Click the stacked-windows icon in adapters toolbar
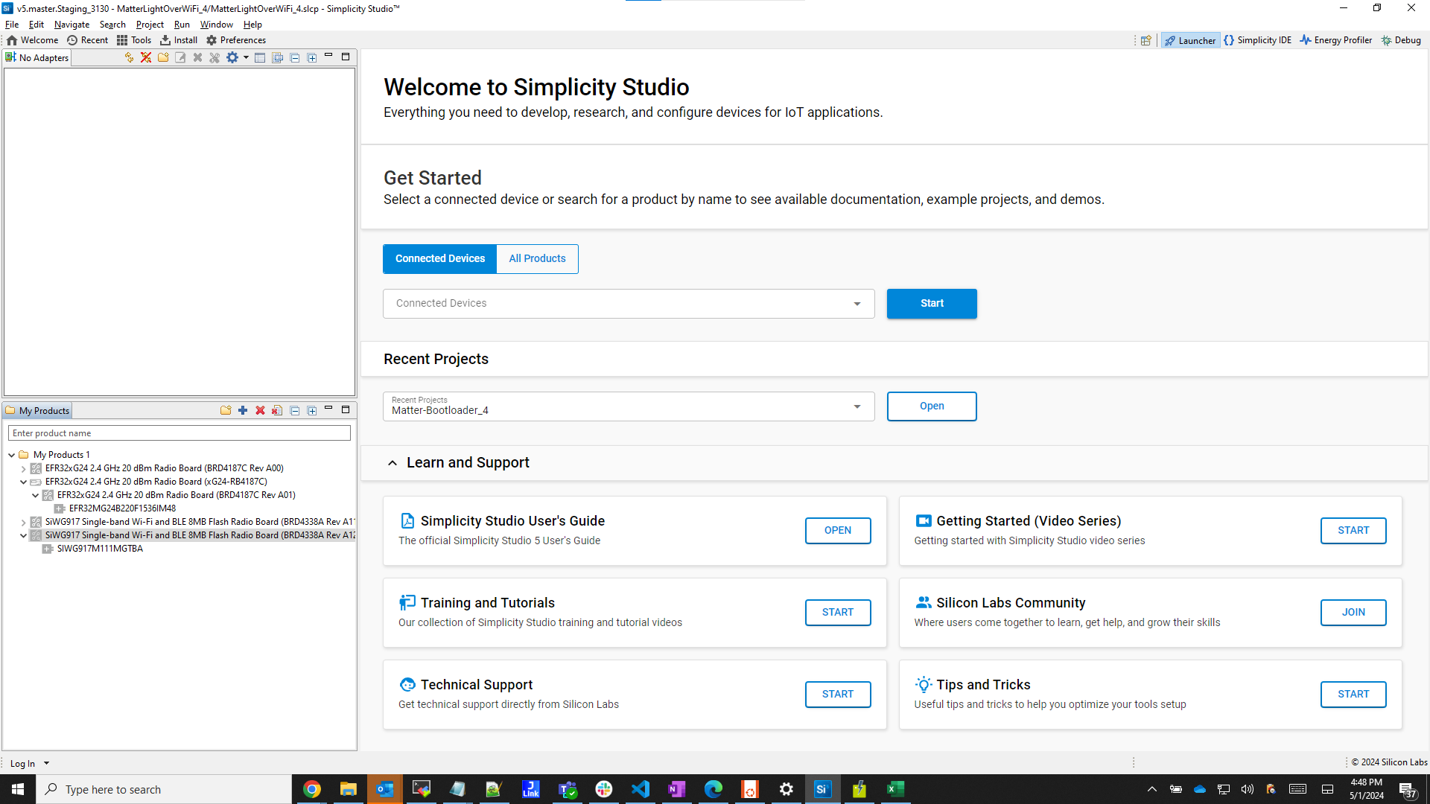The width and height of the screenshot is (1430, 804). point(278,57)
